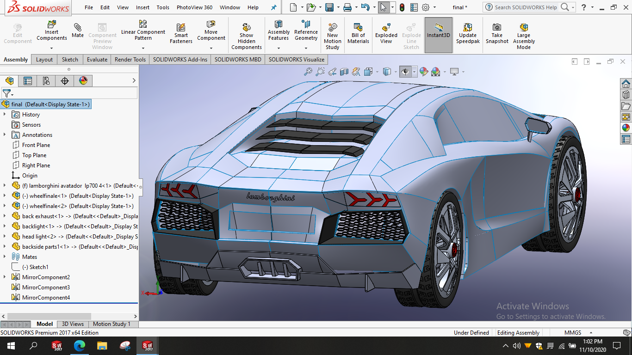
Task: Click the Print button
Action: tap(347, 7)
